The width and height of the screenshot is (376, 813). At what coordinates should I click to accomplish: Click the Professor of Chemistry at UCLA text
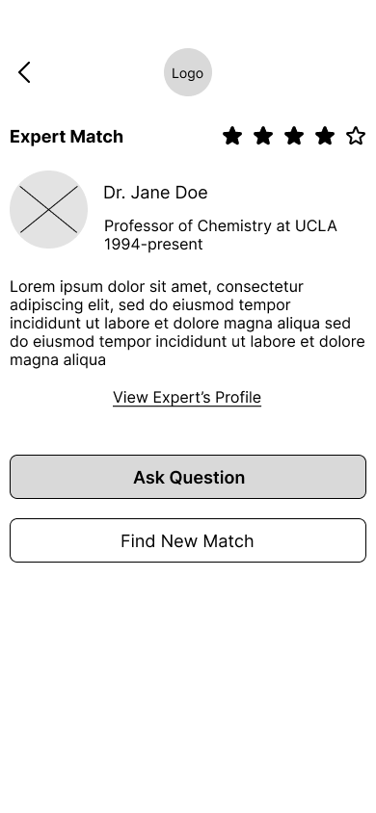click(221, 226)
